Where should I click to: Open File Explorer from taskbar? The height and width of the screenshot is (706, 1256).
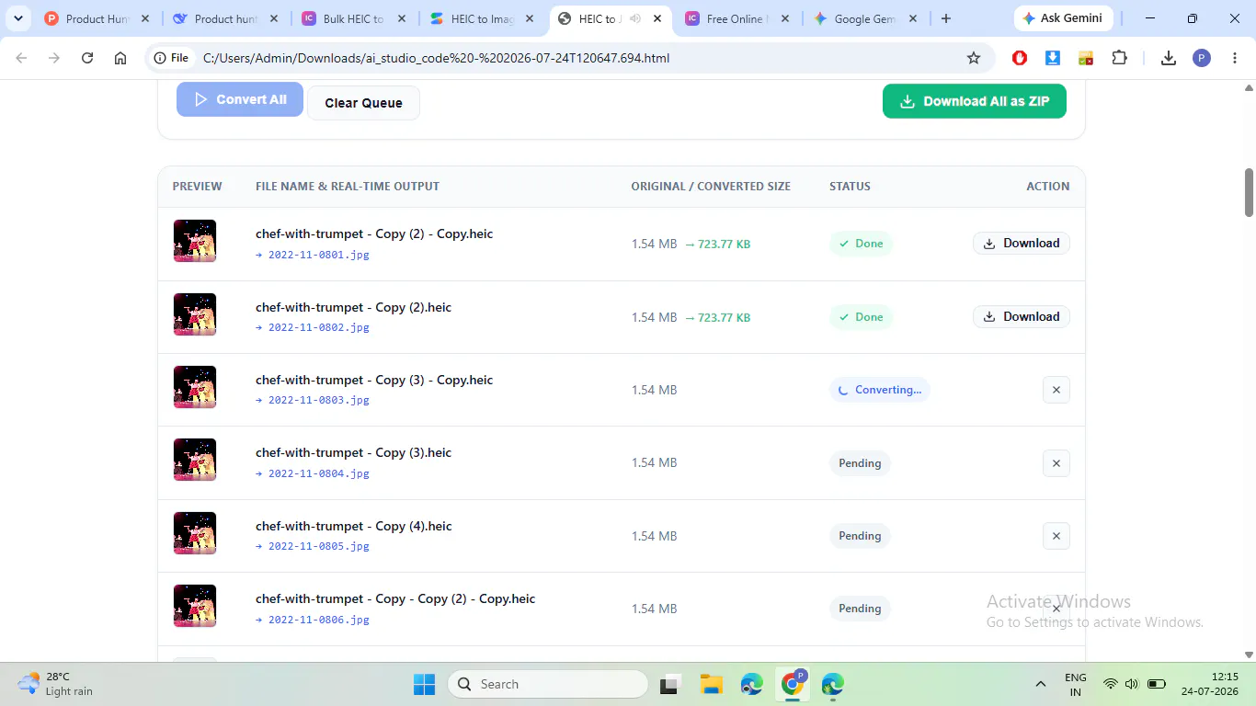pos(711,684)
